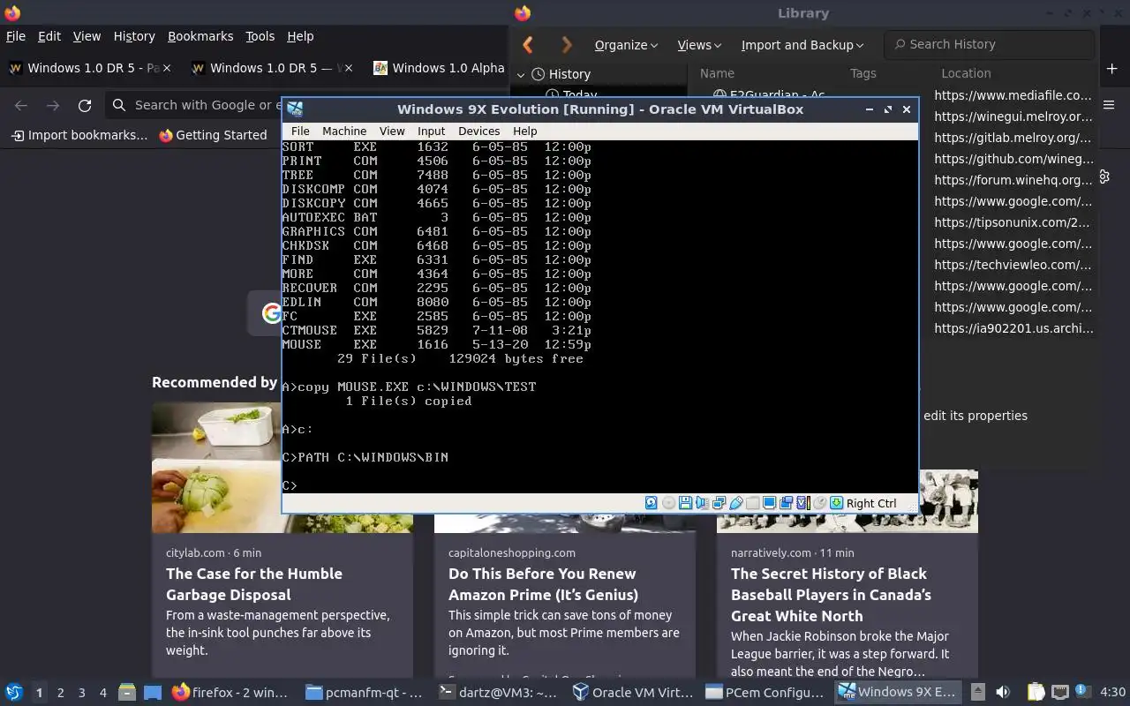Open new tab with plus button
The width and height of the screenshot is (1130, 706).
(x=1111, y=68)
